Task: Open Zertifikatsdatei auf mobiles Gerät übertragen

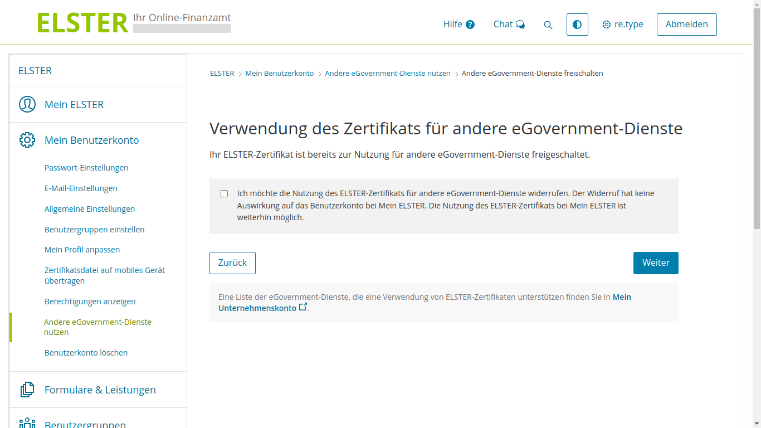Action: (x=105, y=275)
